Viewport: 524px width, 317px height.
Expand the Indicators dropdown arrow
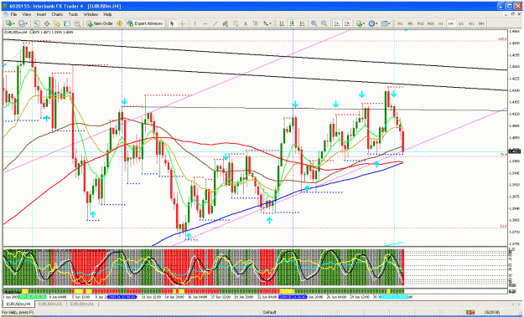click(364, 23)
